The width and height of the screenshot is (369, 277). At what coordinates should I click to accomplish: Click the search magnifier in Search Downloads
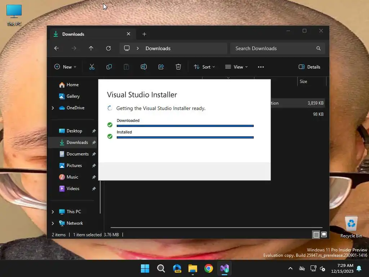tap(319, 48)
